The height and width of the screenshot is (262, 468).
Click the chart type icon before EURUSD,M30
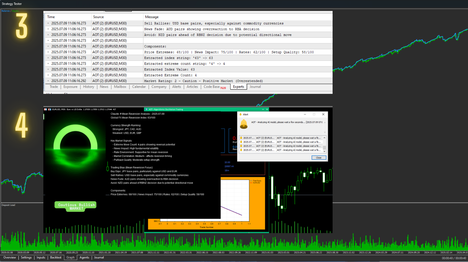click(50, 109)
